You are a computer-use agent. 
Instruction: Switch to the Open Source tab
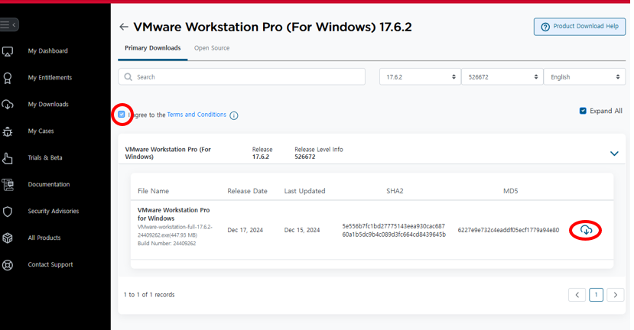(212, 48)
